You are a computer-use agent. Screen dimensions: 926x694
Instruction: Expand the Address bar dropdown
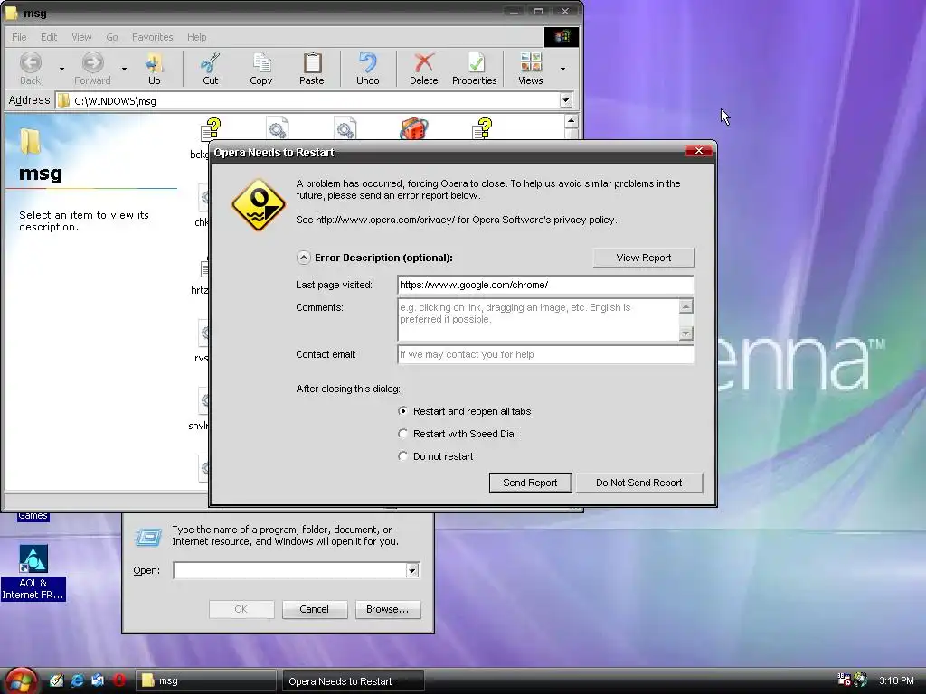[566, 100]
